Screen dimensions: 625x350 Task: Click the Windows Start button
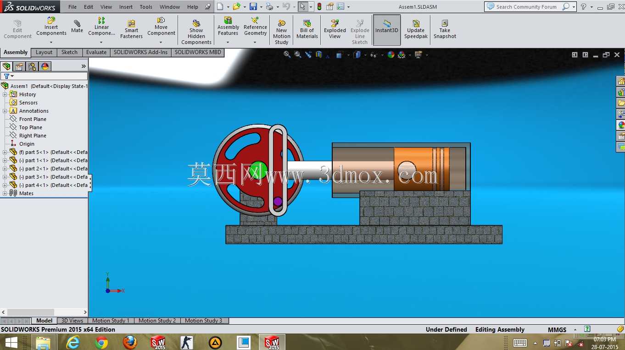coord(11,342)
